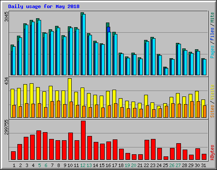217x170 pixels.
Task: Select the cyan pages bar for day 1
Action: [x=14, y=61]
